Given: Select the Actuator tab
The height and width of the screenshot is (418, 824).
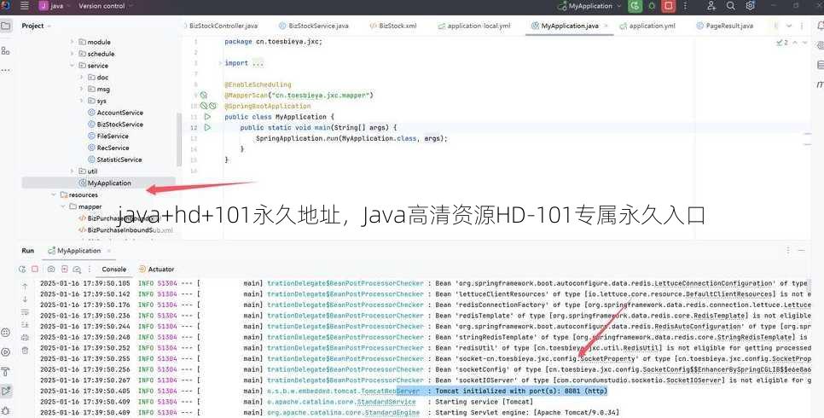Looking at the screenshot, I should click(x=157, y=270).
